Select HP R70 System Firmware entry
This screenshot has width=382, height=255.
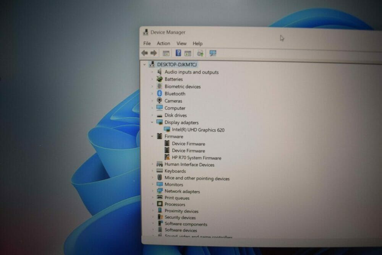(x=197, y=158)
